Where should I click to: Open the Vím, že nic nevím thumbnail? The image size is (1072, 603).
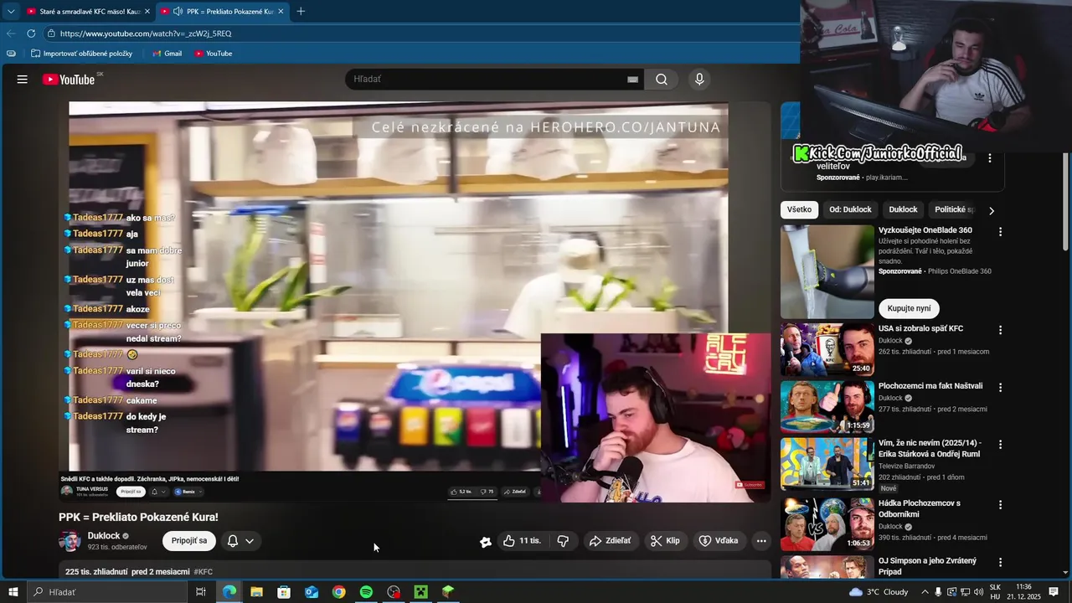point(827,464)
